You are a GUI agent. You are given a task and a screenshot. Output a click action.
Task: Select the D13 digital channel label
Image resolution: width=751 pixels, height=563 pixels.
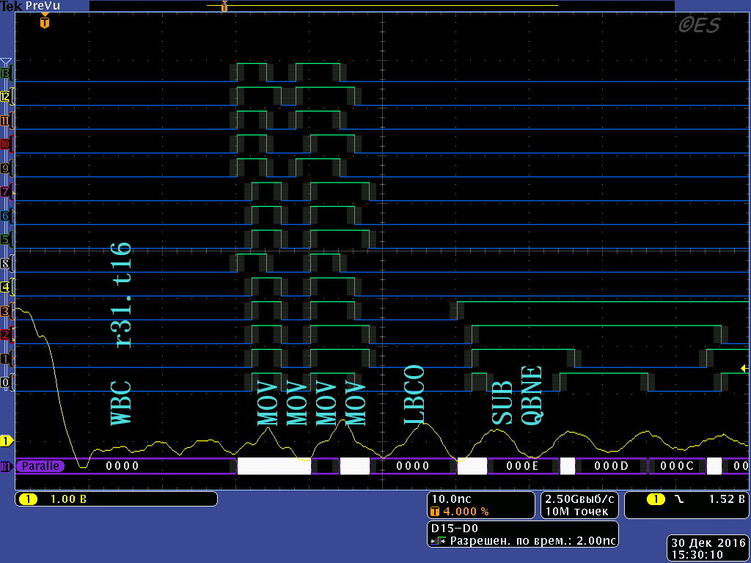[5, 74]
